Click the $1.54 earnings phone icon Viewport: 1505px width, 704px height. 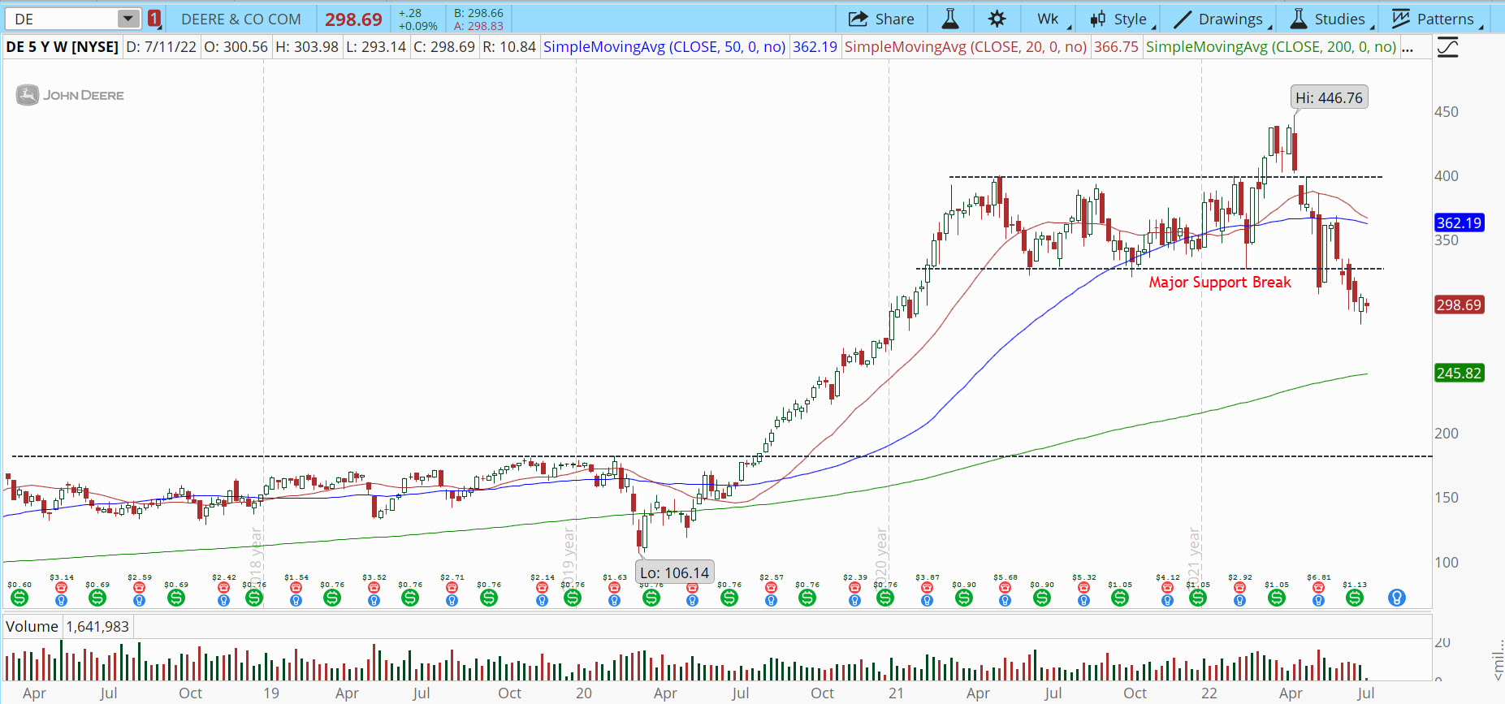click(296, 588)
